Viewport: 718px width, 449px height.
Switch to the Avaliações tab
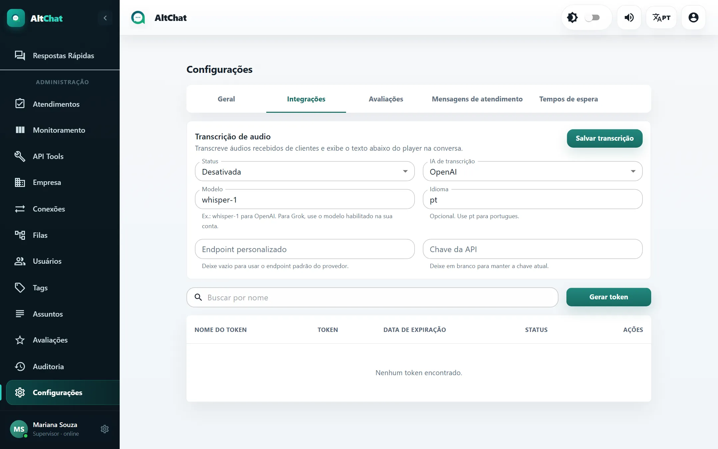point(386,99)
